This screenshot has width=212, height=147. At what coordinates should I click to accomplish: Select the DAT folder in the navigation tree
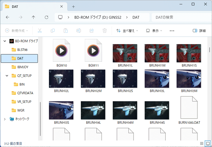pyautogui.click(x=19, y=58)
